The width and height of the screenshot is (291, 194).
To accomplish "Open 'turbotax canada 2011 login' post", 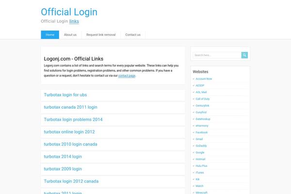I will click(70, 107).
